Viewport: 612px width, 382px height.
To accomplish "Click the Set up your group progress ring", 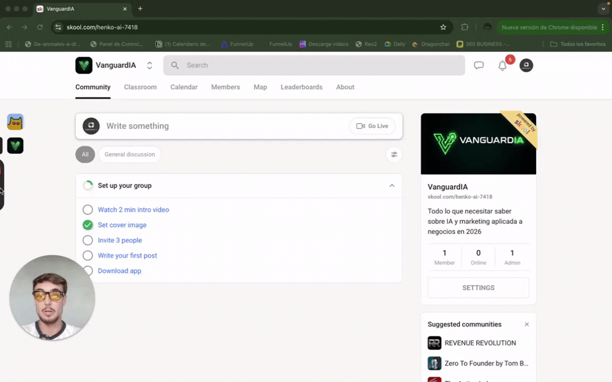I will tap(88, 186).
